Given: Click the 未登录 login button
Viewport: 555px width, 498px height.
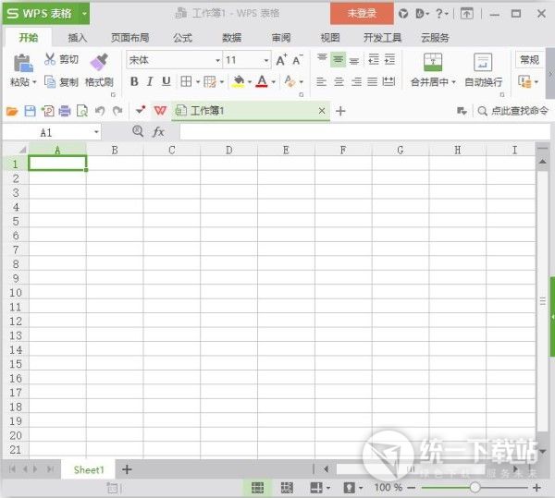Looking at the screenshot, I should (362, 14).
